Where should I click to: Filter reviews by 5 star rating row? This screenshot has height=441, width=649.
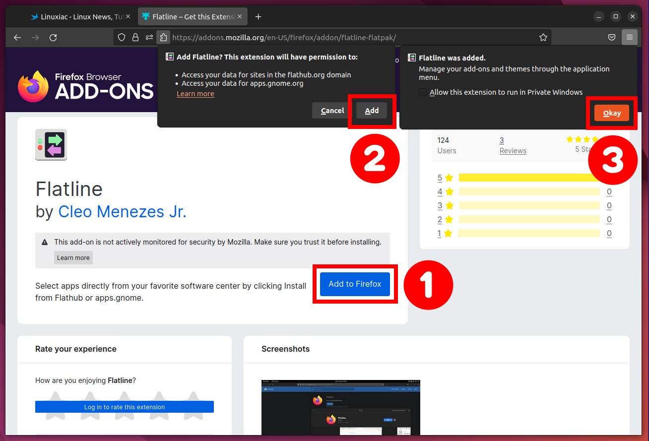(524, 178)
